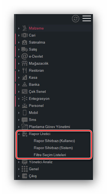Open Rapor Sihirbazı (Kullanıcı)
The height and width of the screenshot is (194, 107).
[54, 141]
